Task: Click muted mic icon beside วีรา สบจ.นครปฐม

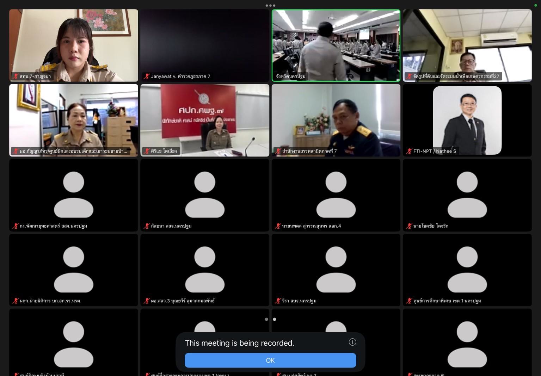Action: pyautogui.click(x=278, y=301)
